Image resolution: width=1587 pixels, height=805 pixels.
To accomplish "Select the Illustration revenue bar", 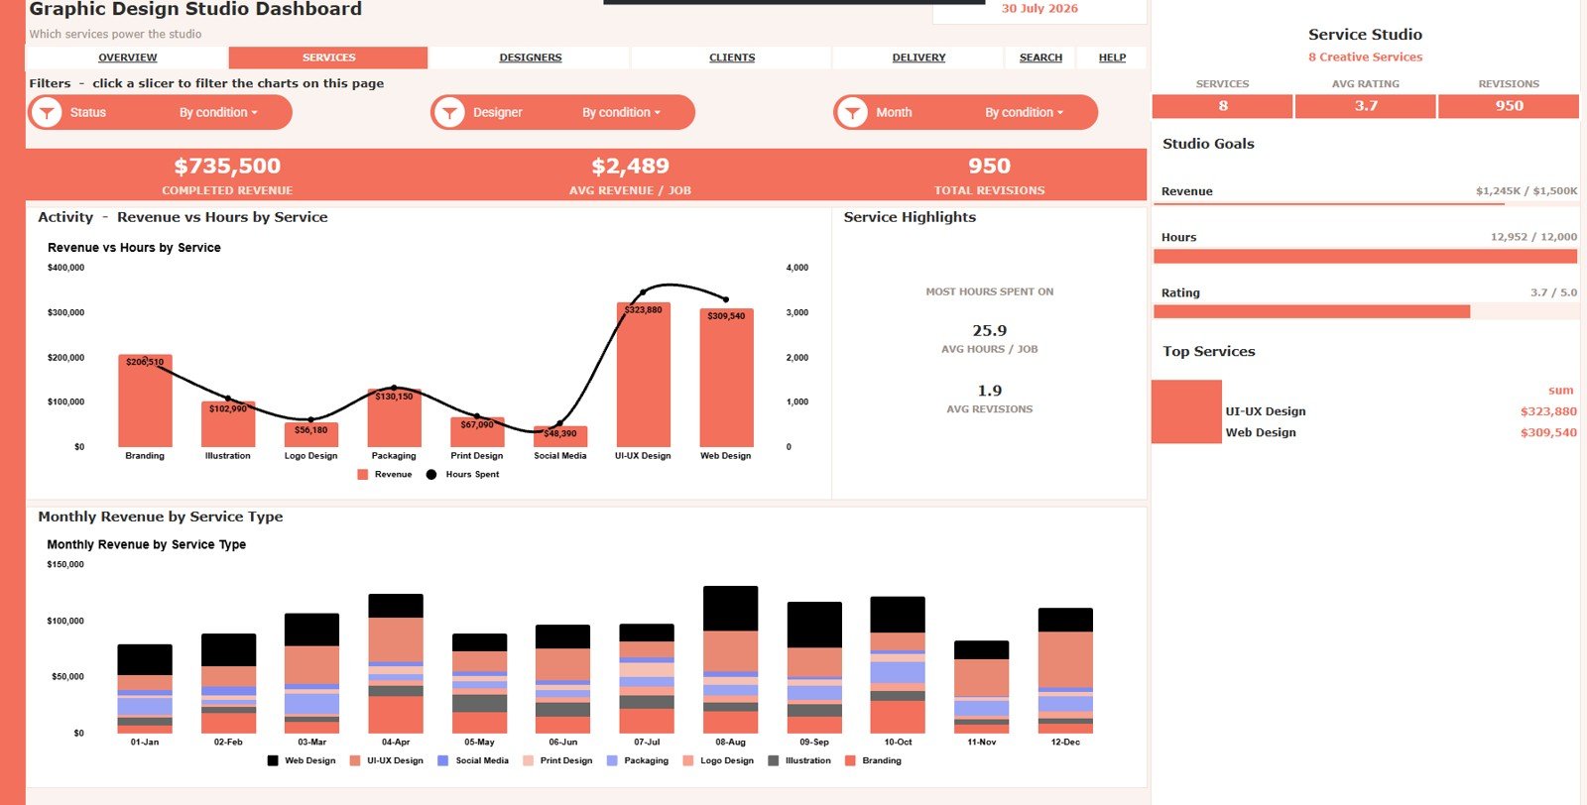I will pyautogui.click(x=228, y=424).
